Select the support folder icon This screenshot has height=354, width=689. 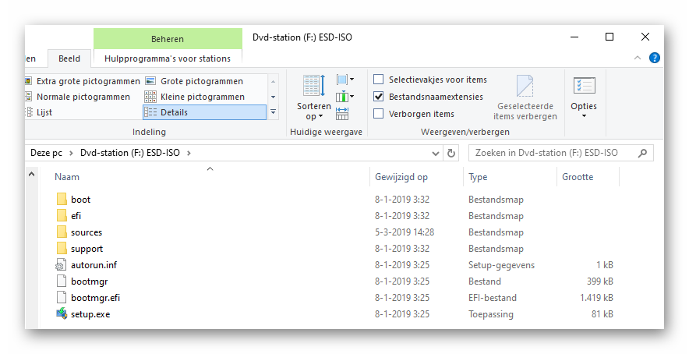62,249
